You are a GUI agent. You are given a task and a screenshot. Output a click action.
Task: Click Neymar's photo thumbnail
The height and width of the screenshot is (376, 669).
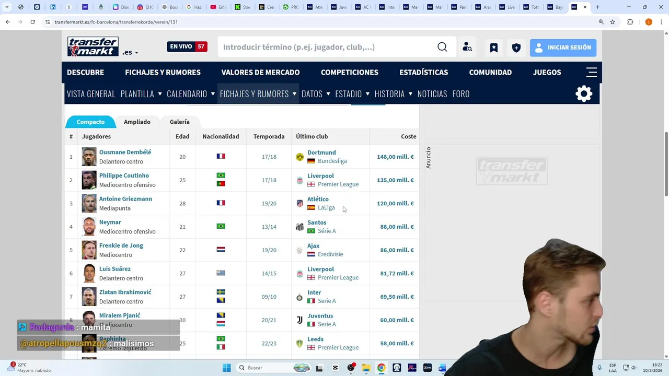[x=89, y=227]
